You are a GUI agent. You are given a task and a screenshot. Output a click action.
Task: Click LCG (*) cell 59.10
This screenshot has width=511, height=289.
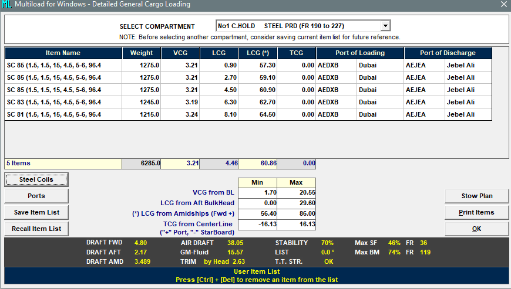point(258,78)
